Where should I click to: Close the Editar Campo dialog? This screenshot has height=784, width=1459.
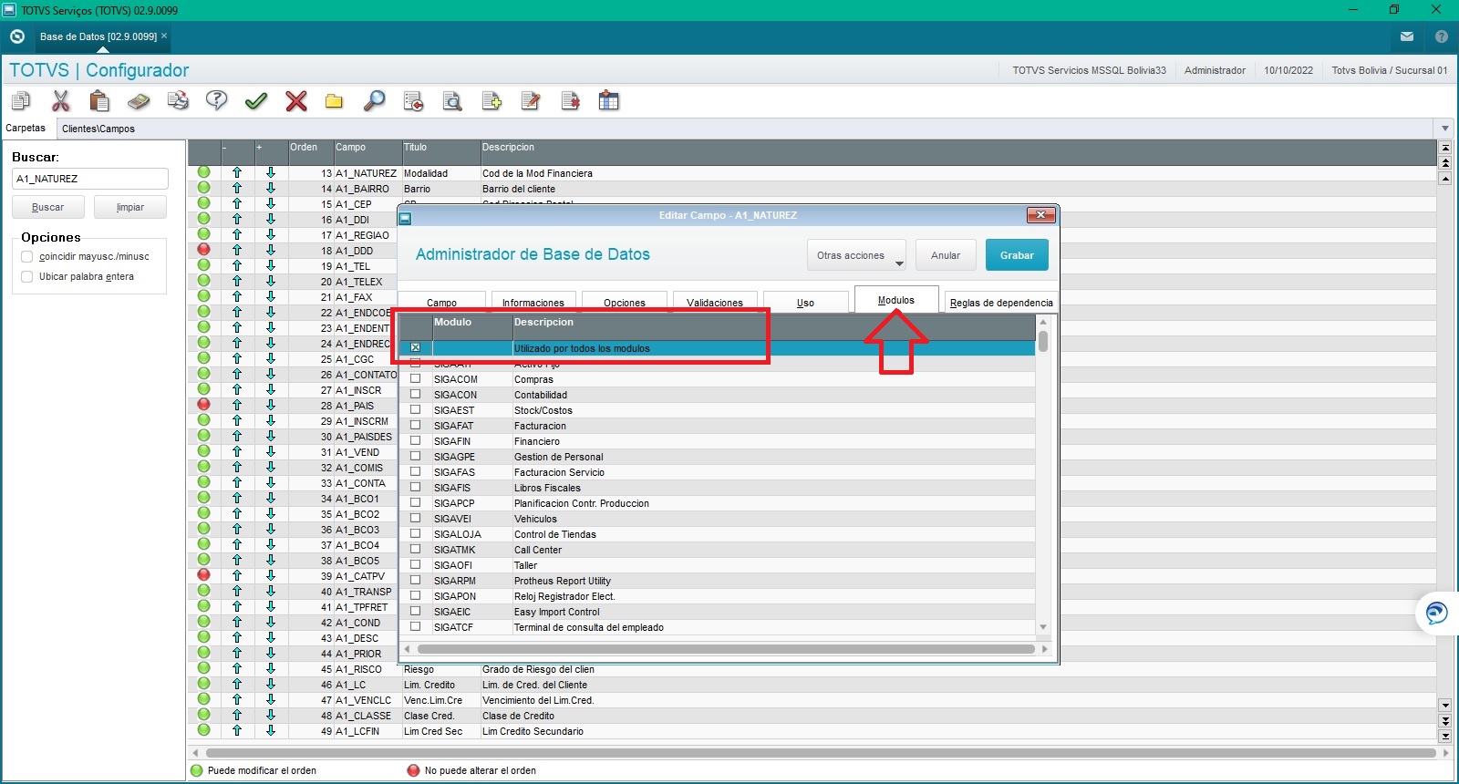1040,215
